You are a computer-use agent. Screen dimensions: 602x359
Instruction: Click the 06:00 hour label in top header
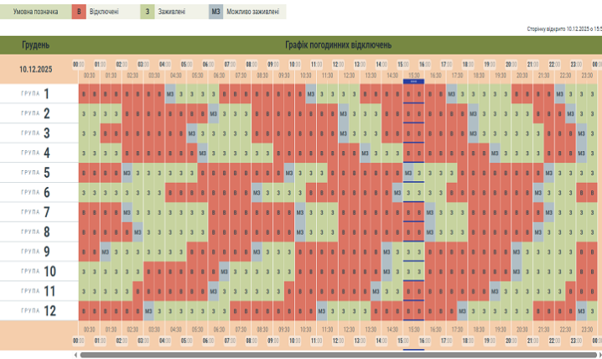[208, 64]
